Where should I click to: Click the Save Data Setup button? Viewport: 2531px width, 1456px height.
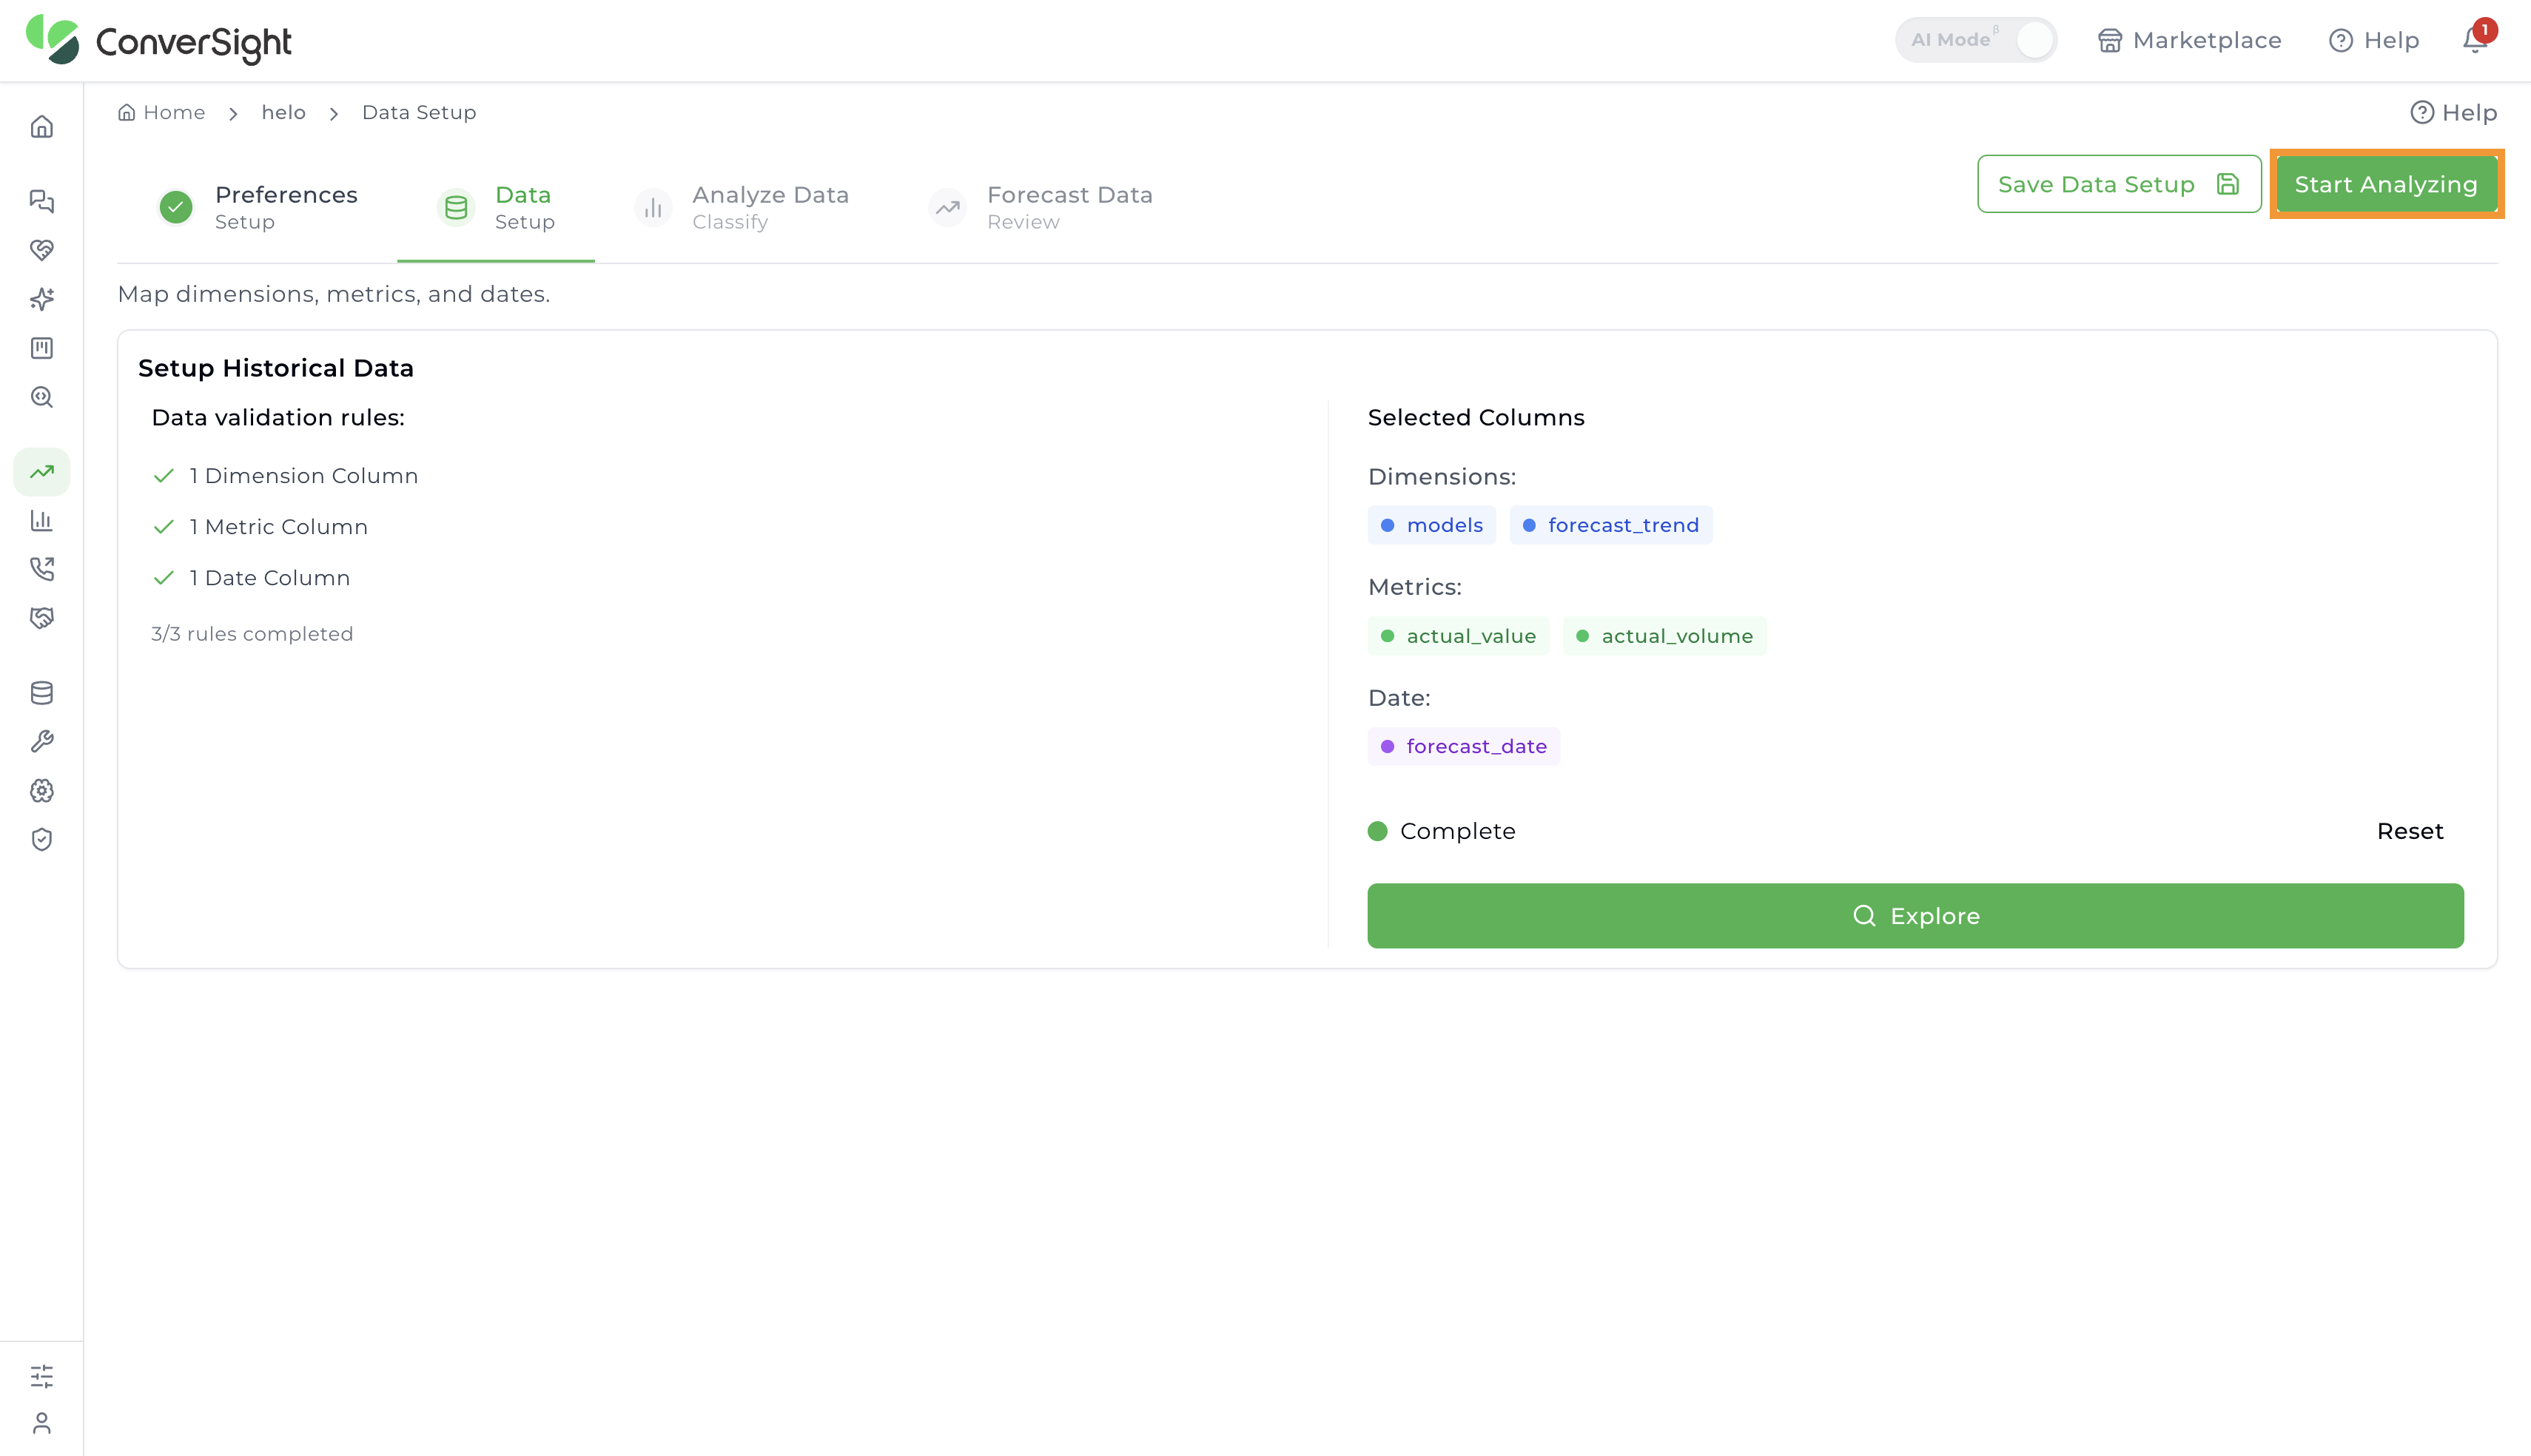coord(2119,184)
